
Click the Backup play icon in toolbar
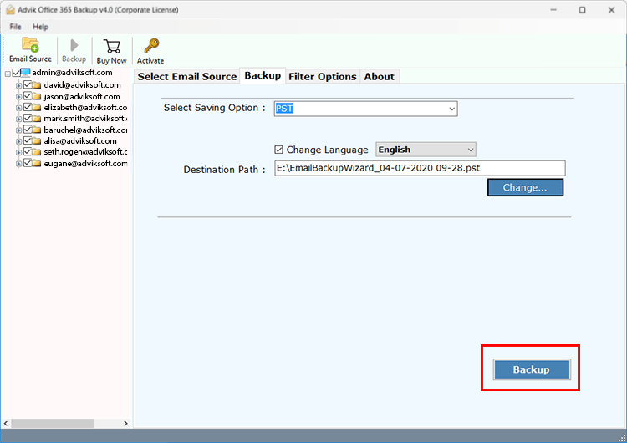74,45
